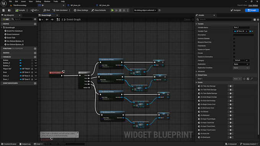Toggle Field Notify checkbox
The width and height of the screenshot is (260, 146).
click(234, 46)
